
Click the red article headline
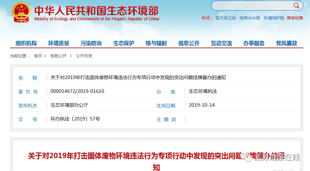click(156, 161)
